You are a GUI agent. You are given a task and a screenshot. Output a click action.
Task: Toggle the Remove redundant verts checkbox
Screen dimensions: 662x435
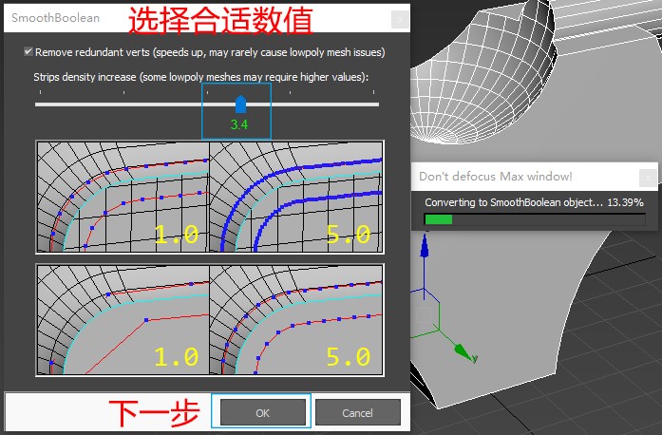28,51
